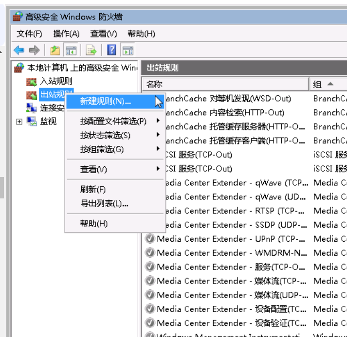This screenshot has height=337, width=347.
Task: Select BranchCache 托管缓存服务器 rule
Action: 235,126
